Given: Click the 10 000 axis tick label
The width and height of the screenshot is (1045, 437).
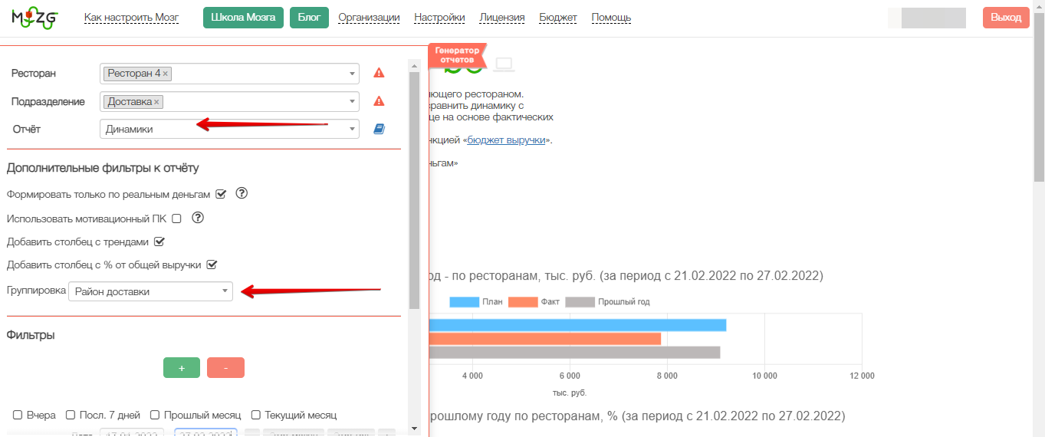Looking at the screenshot, I should (764, 376).
